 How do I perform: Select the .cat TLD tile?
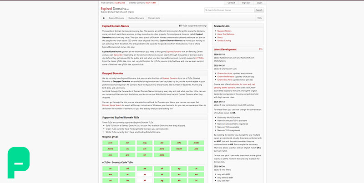click(x=144, y=149)
